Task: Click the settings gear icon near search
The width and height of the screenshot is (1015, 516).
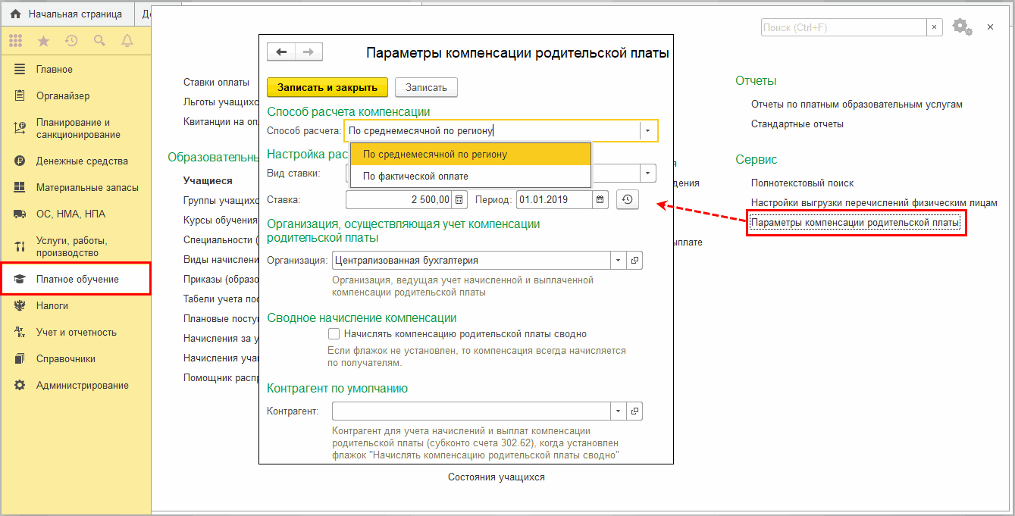Action: click(x=961, y=27)
